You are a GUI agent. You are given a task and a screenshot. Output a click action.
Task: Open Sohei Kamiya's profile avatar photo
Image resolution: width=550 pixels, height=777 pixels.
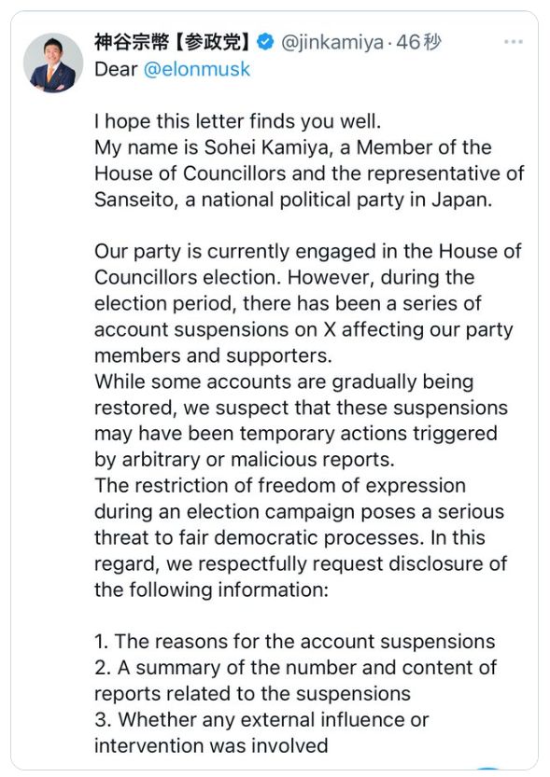pos(53,62)
